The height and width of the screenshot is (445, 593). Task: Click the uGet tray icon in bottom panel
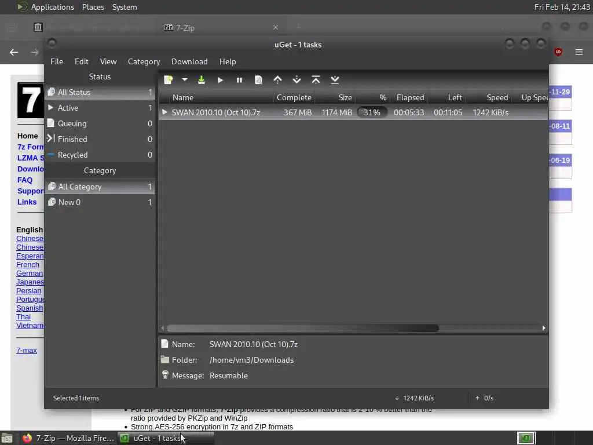(526, 438)
